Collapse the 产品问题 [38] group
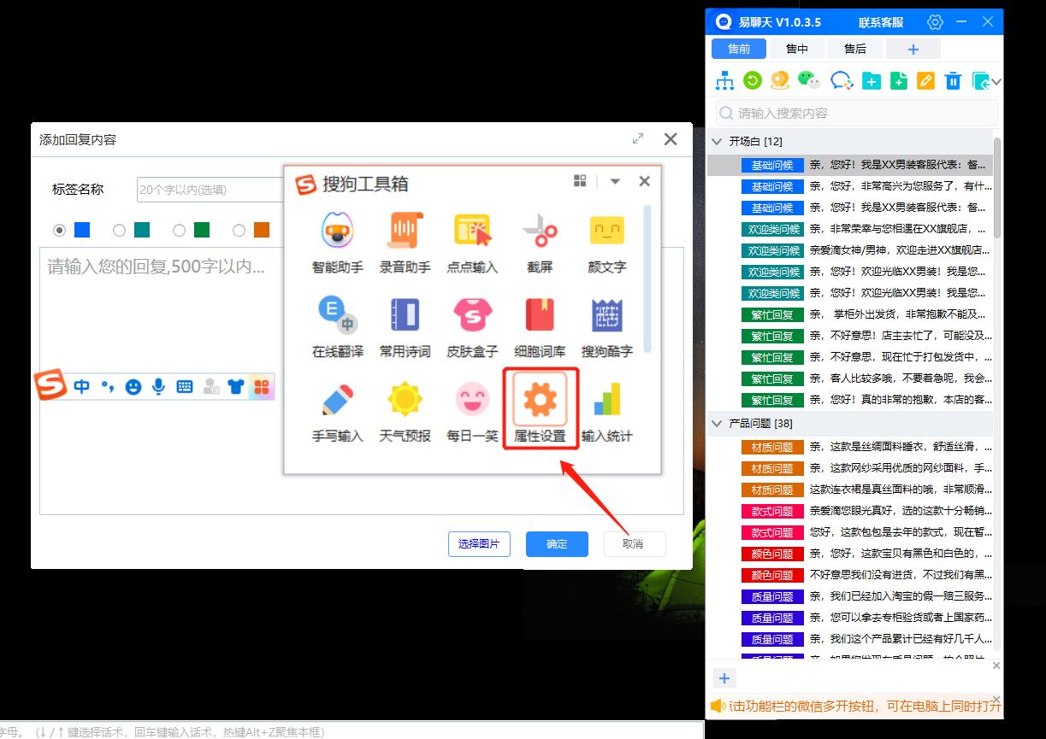The image size is (1046, 739). (x=717, y=423)
